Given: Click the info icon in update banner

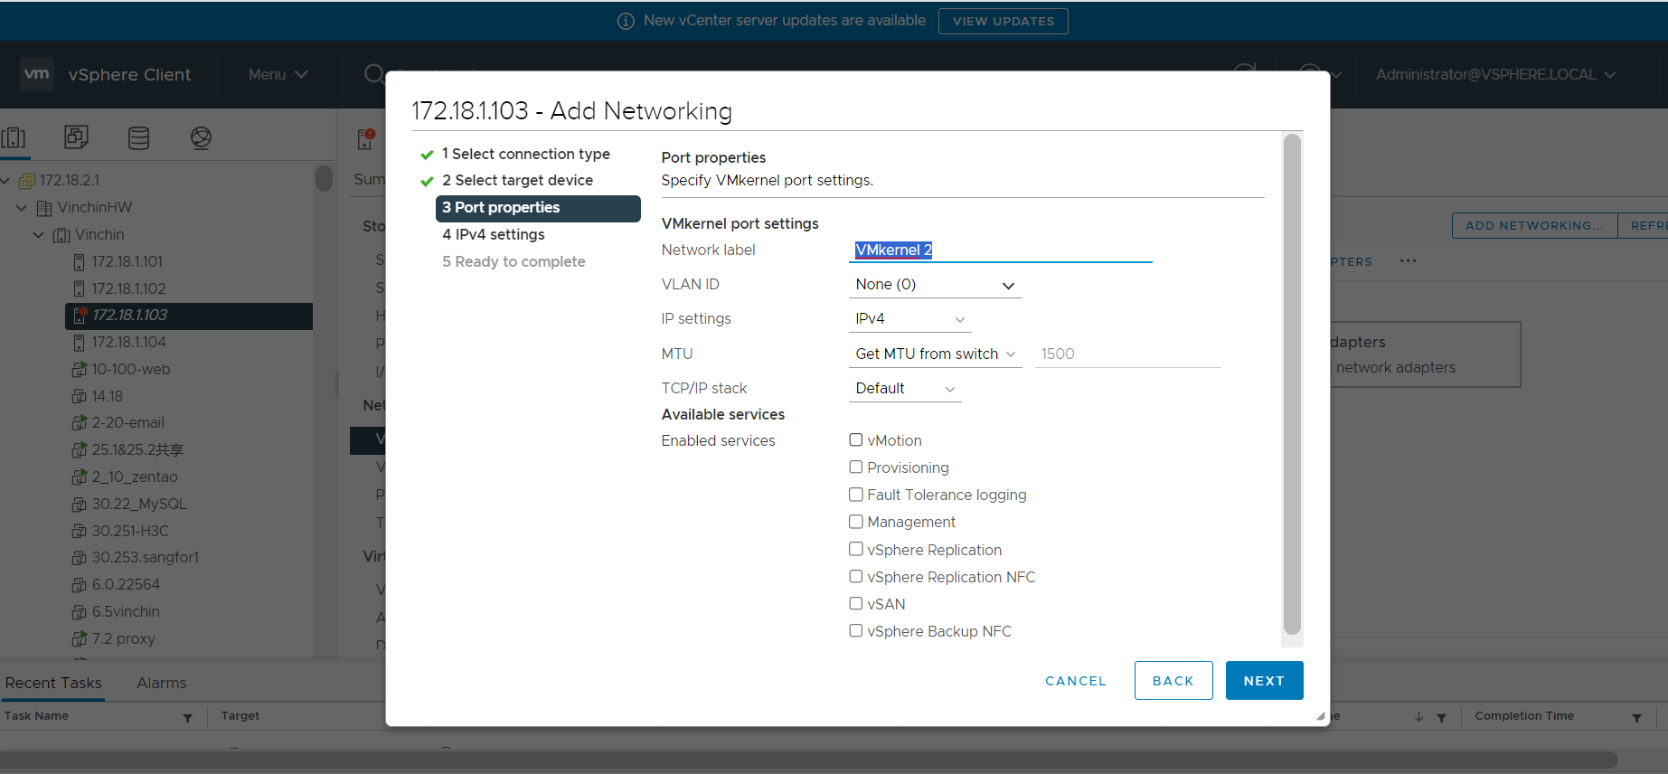Looking at the screenshot, I should [x=626, y=21].
